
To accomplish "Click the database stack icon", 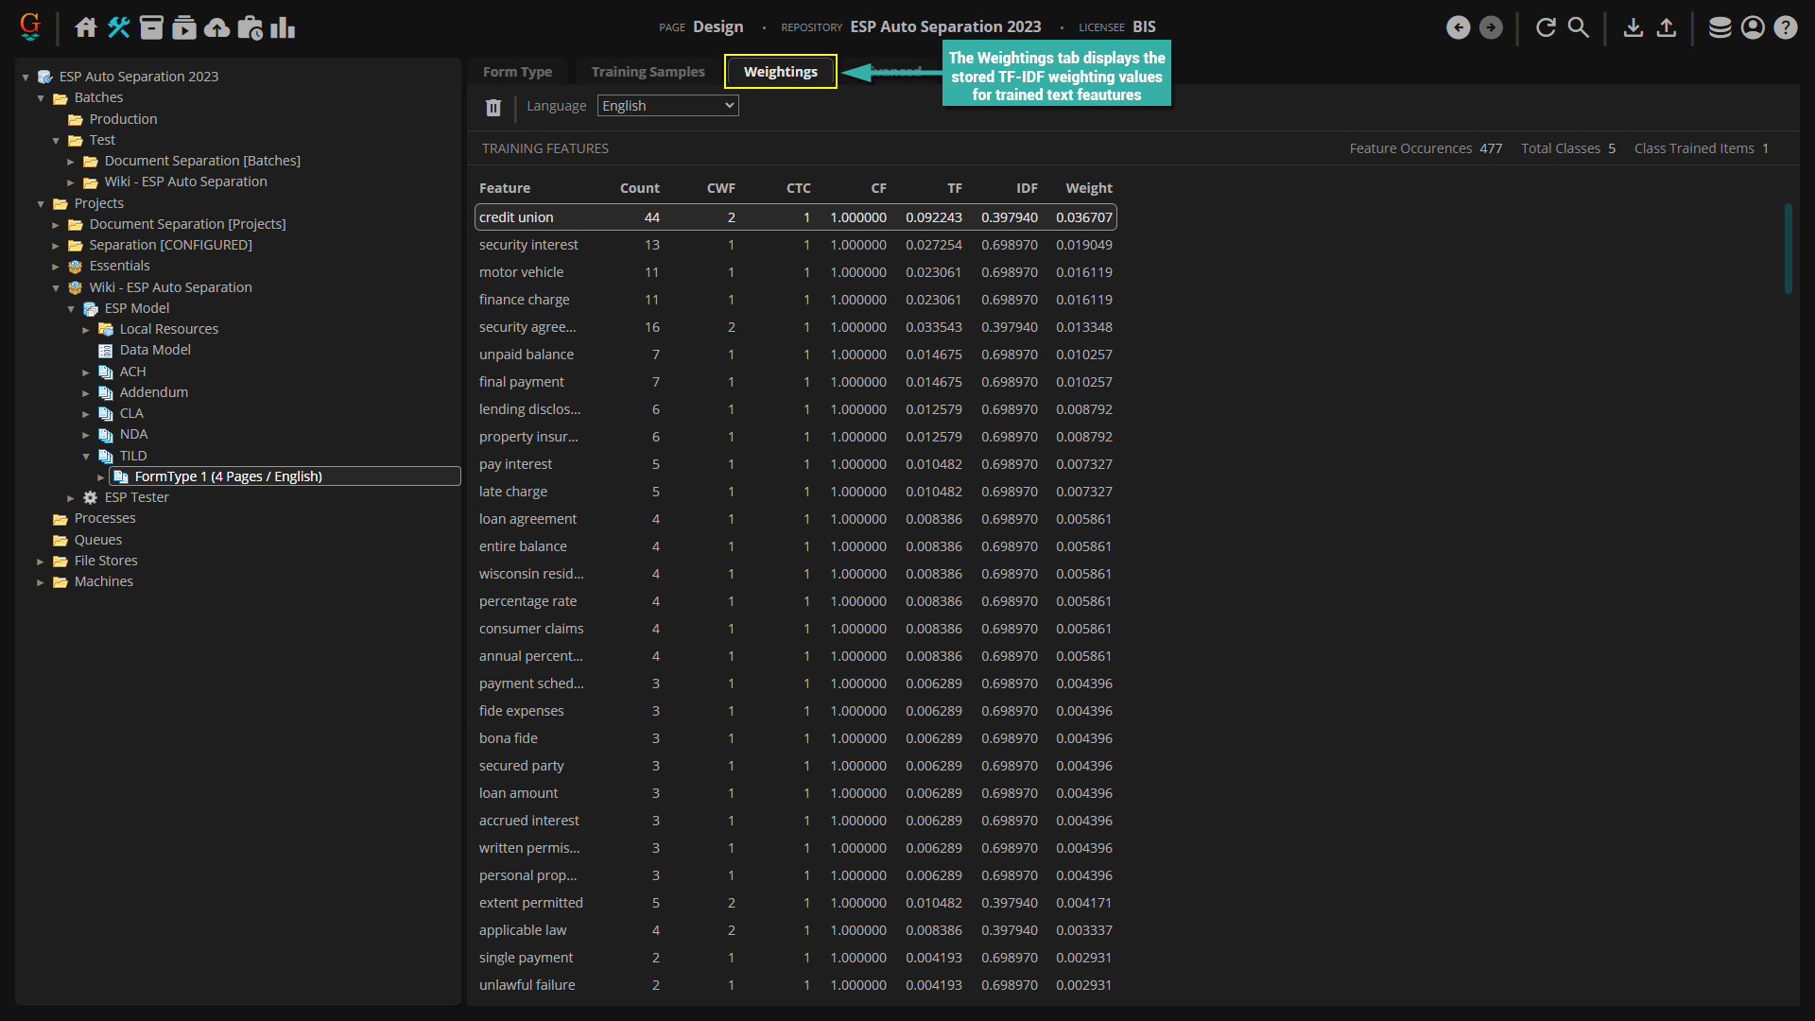I will (x=1720, y=27).
